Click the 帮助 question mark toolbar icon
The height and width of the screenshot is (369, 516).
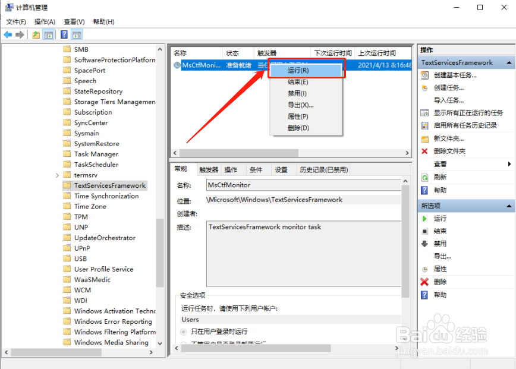click(x=64, y=34)
